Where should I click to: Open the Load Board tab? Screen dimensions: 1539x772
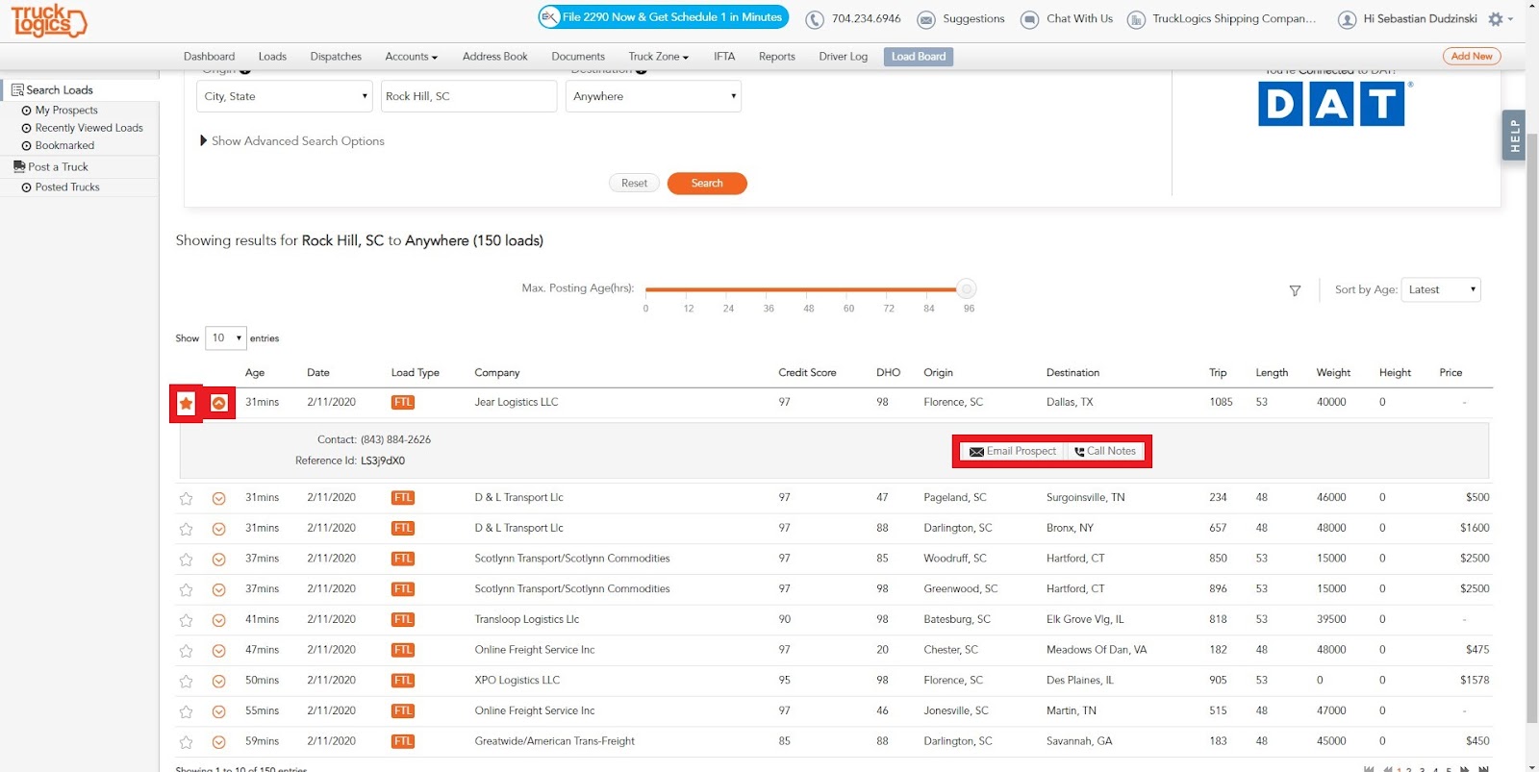click(x=919, y=57)
